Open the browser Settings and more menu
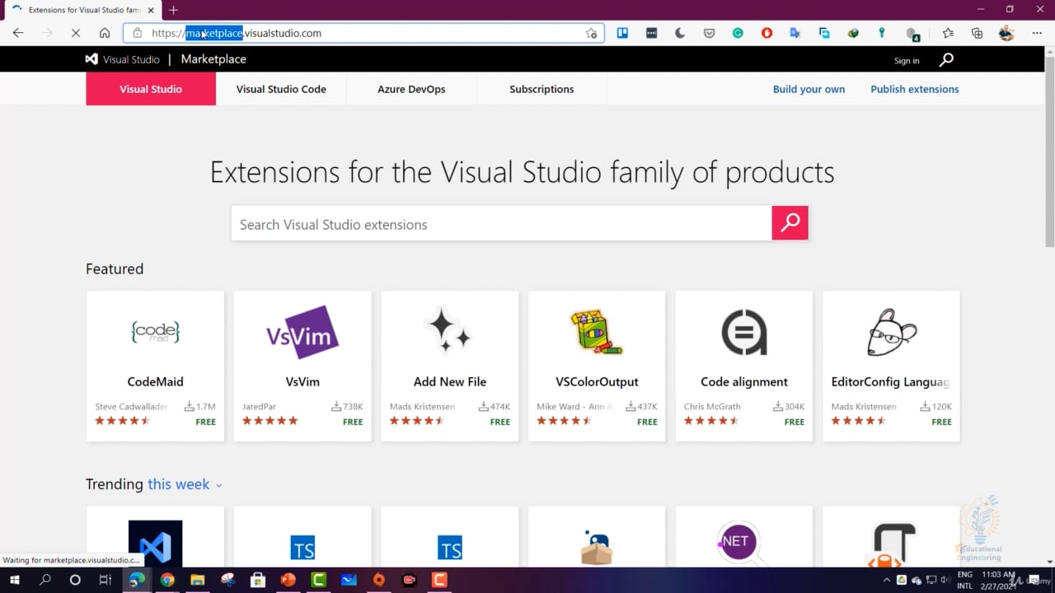This screenshot has height=593, width=1055. click(x=1036, y=33)
